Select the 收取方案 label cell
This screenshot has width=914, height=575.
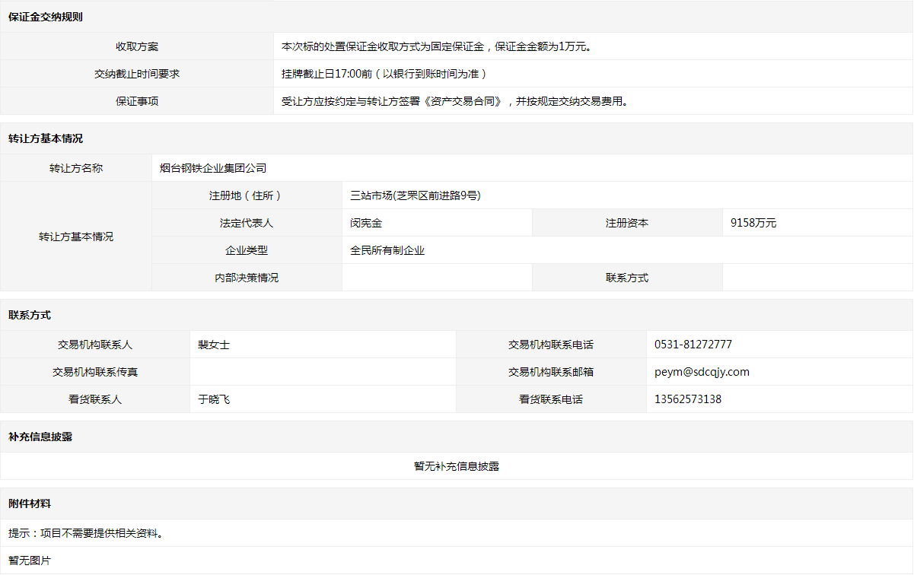[x=137, y=46]
